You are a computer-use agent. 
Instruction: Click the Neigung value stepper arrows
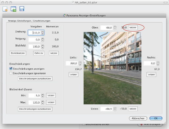[x=43, y=39]
